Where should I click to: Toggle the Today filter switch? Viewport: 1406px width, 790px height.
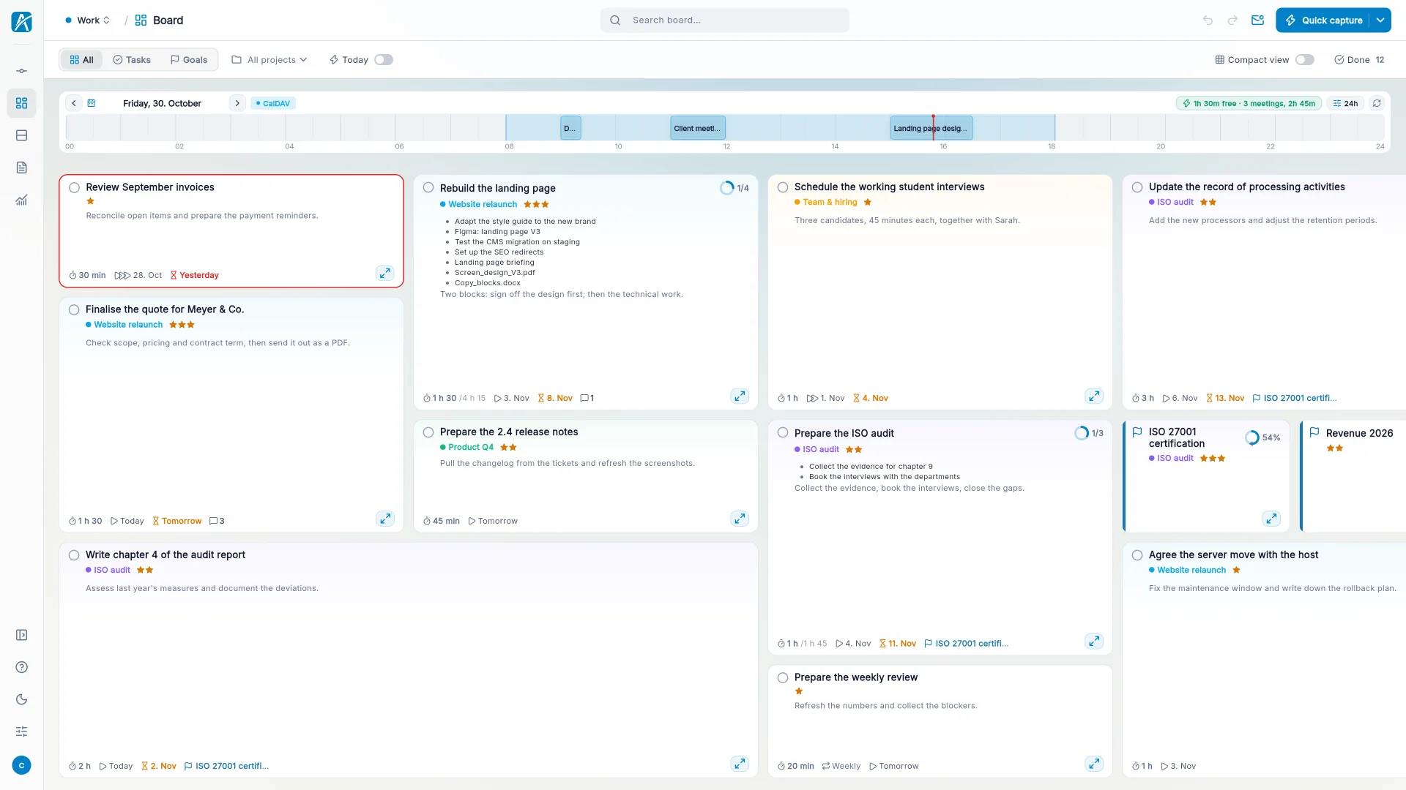384,60
